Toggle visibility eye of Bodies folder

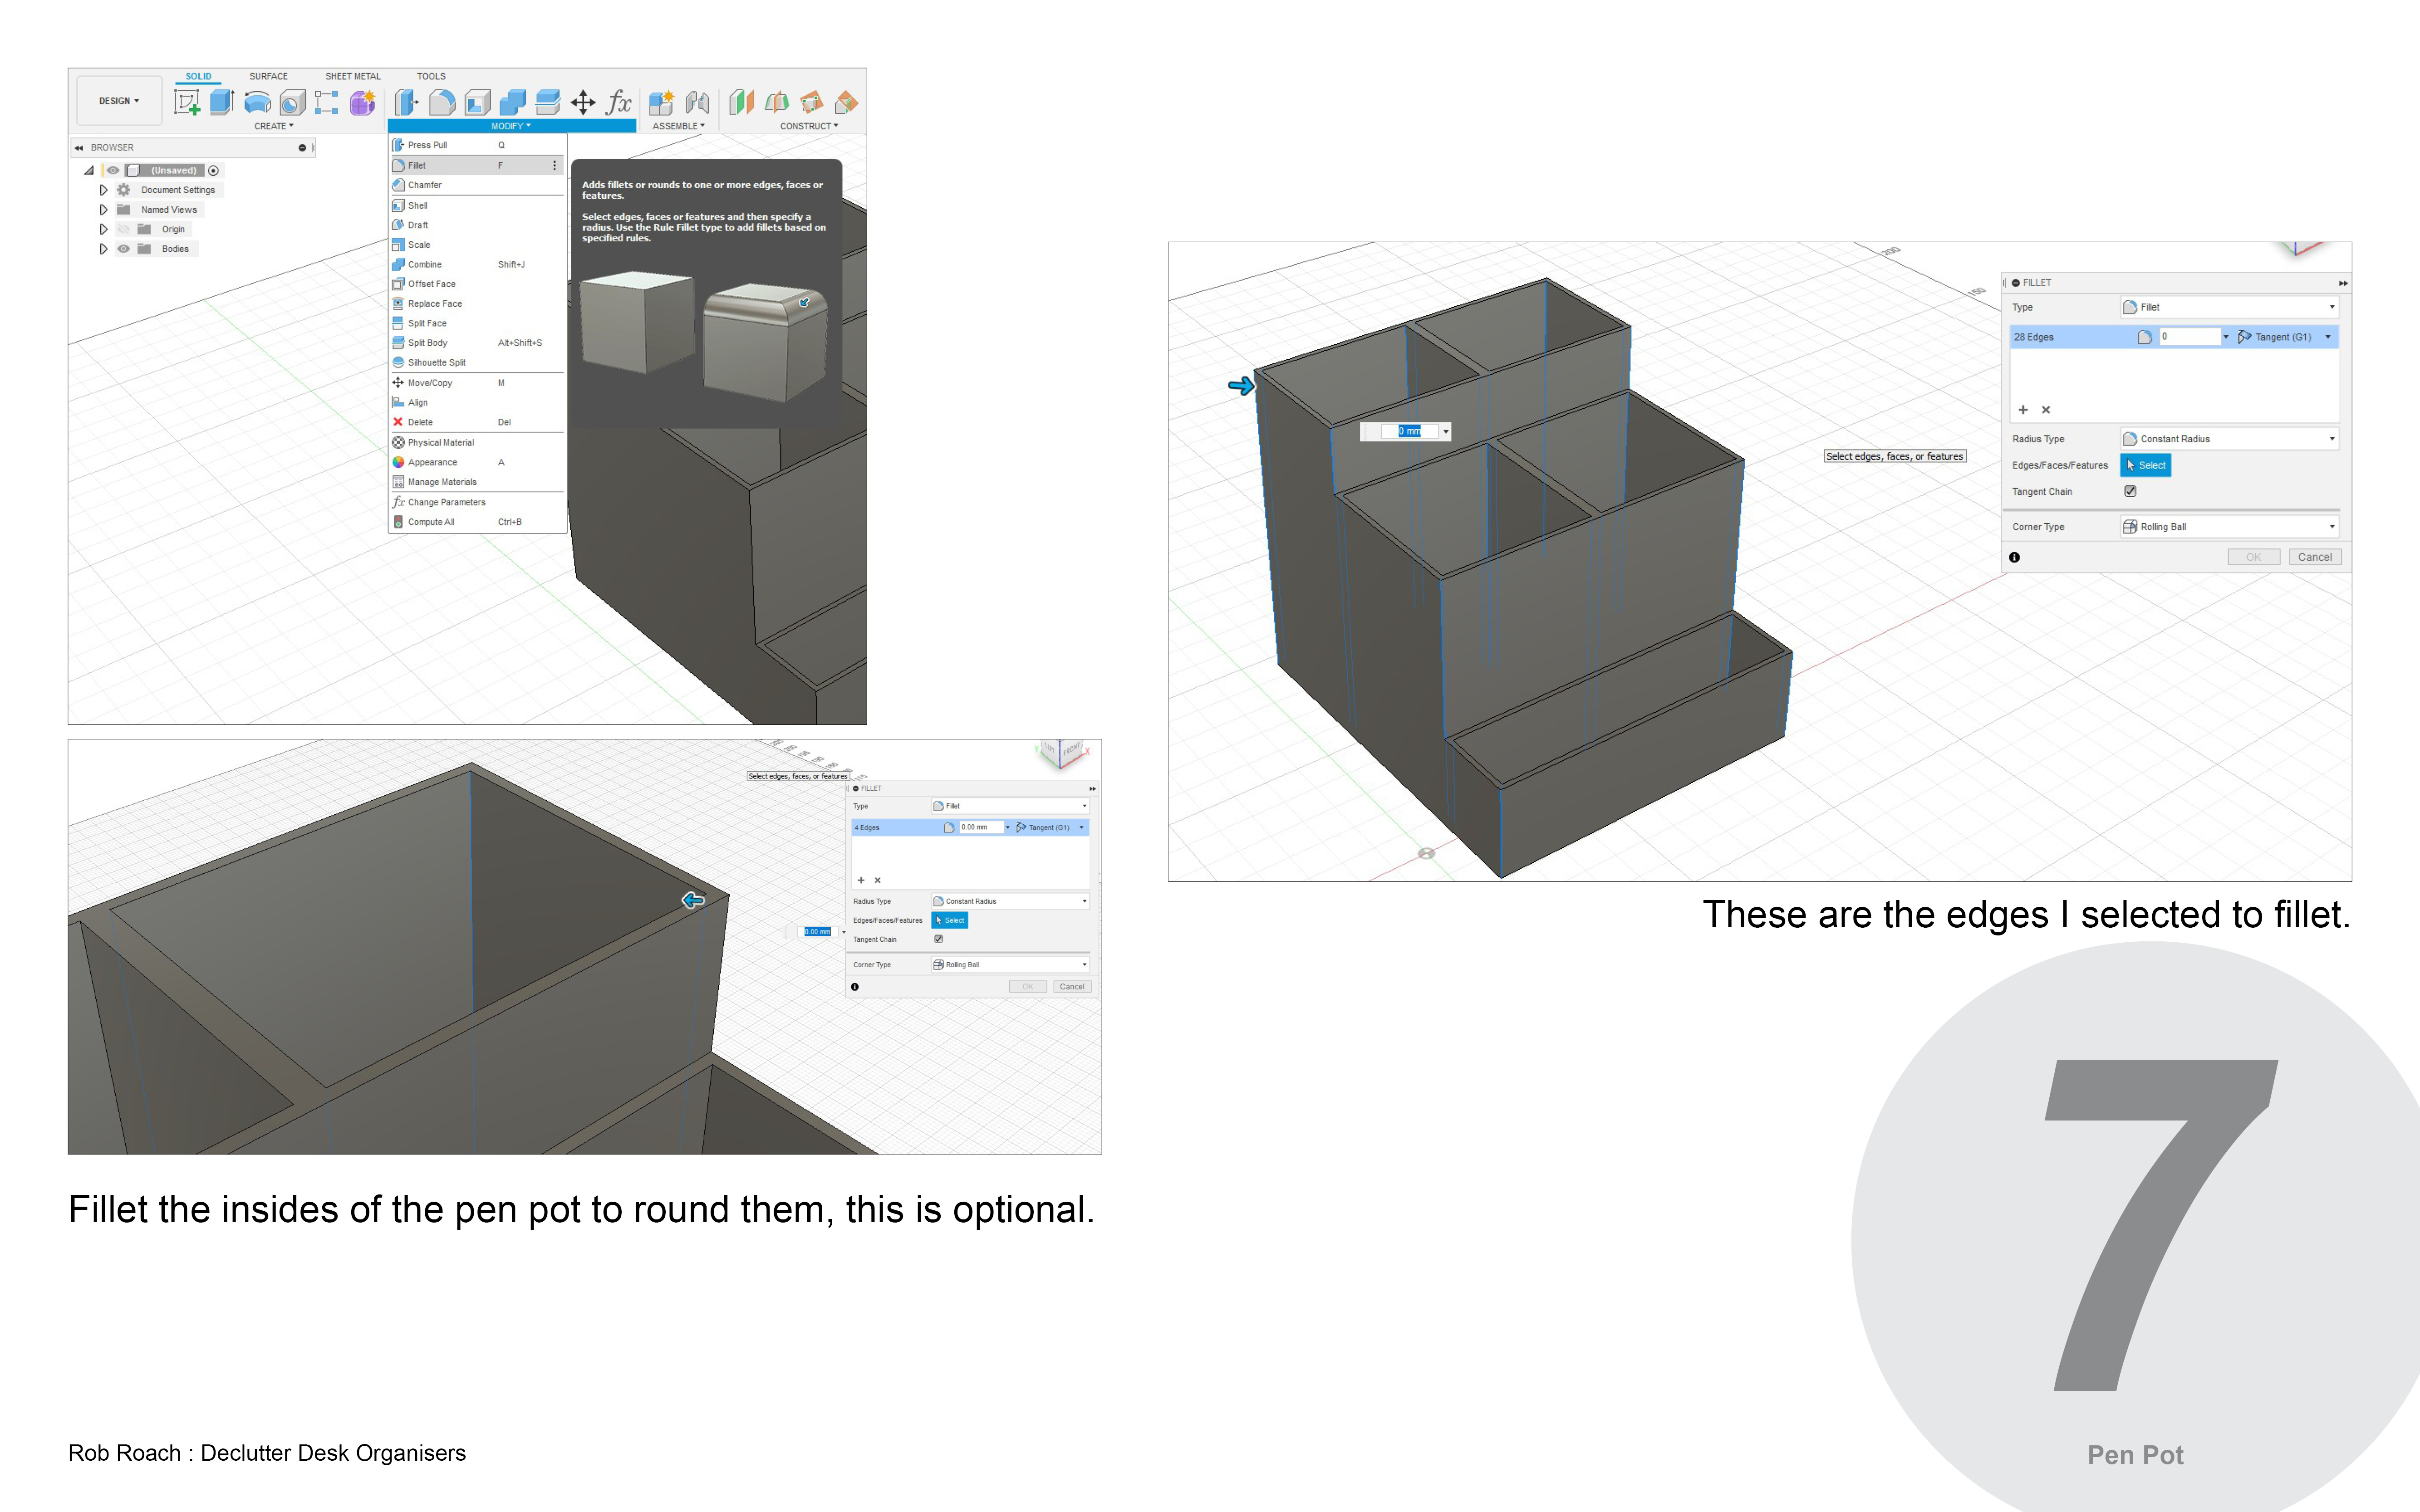[x=124, y=249]
